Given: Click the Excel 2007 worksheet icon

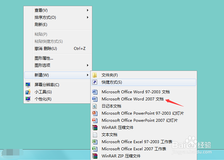Looking at the screenshot, I should pyautogui.click(x=95, y=149).
